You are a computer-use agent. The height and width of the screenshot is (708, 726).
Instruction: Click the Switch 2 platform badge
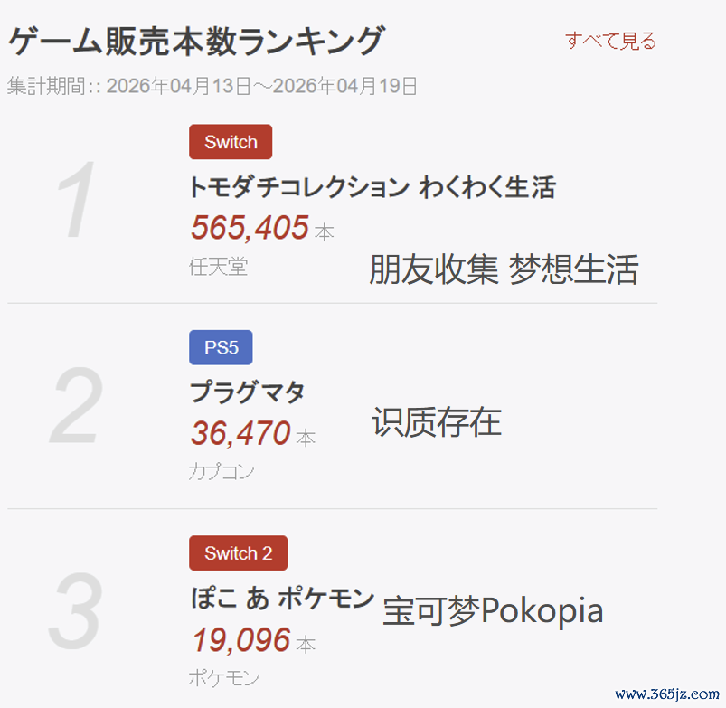coord(238,552)
